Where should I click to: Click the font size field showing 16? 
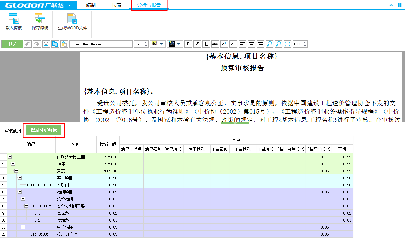[138, 44]
